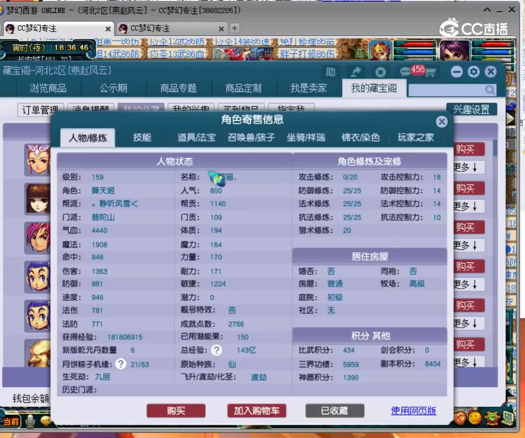Click the search magnifier icon
Viewport: 525px width, 438px height.
point(490,89)
